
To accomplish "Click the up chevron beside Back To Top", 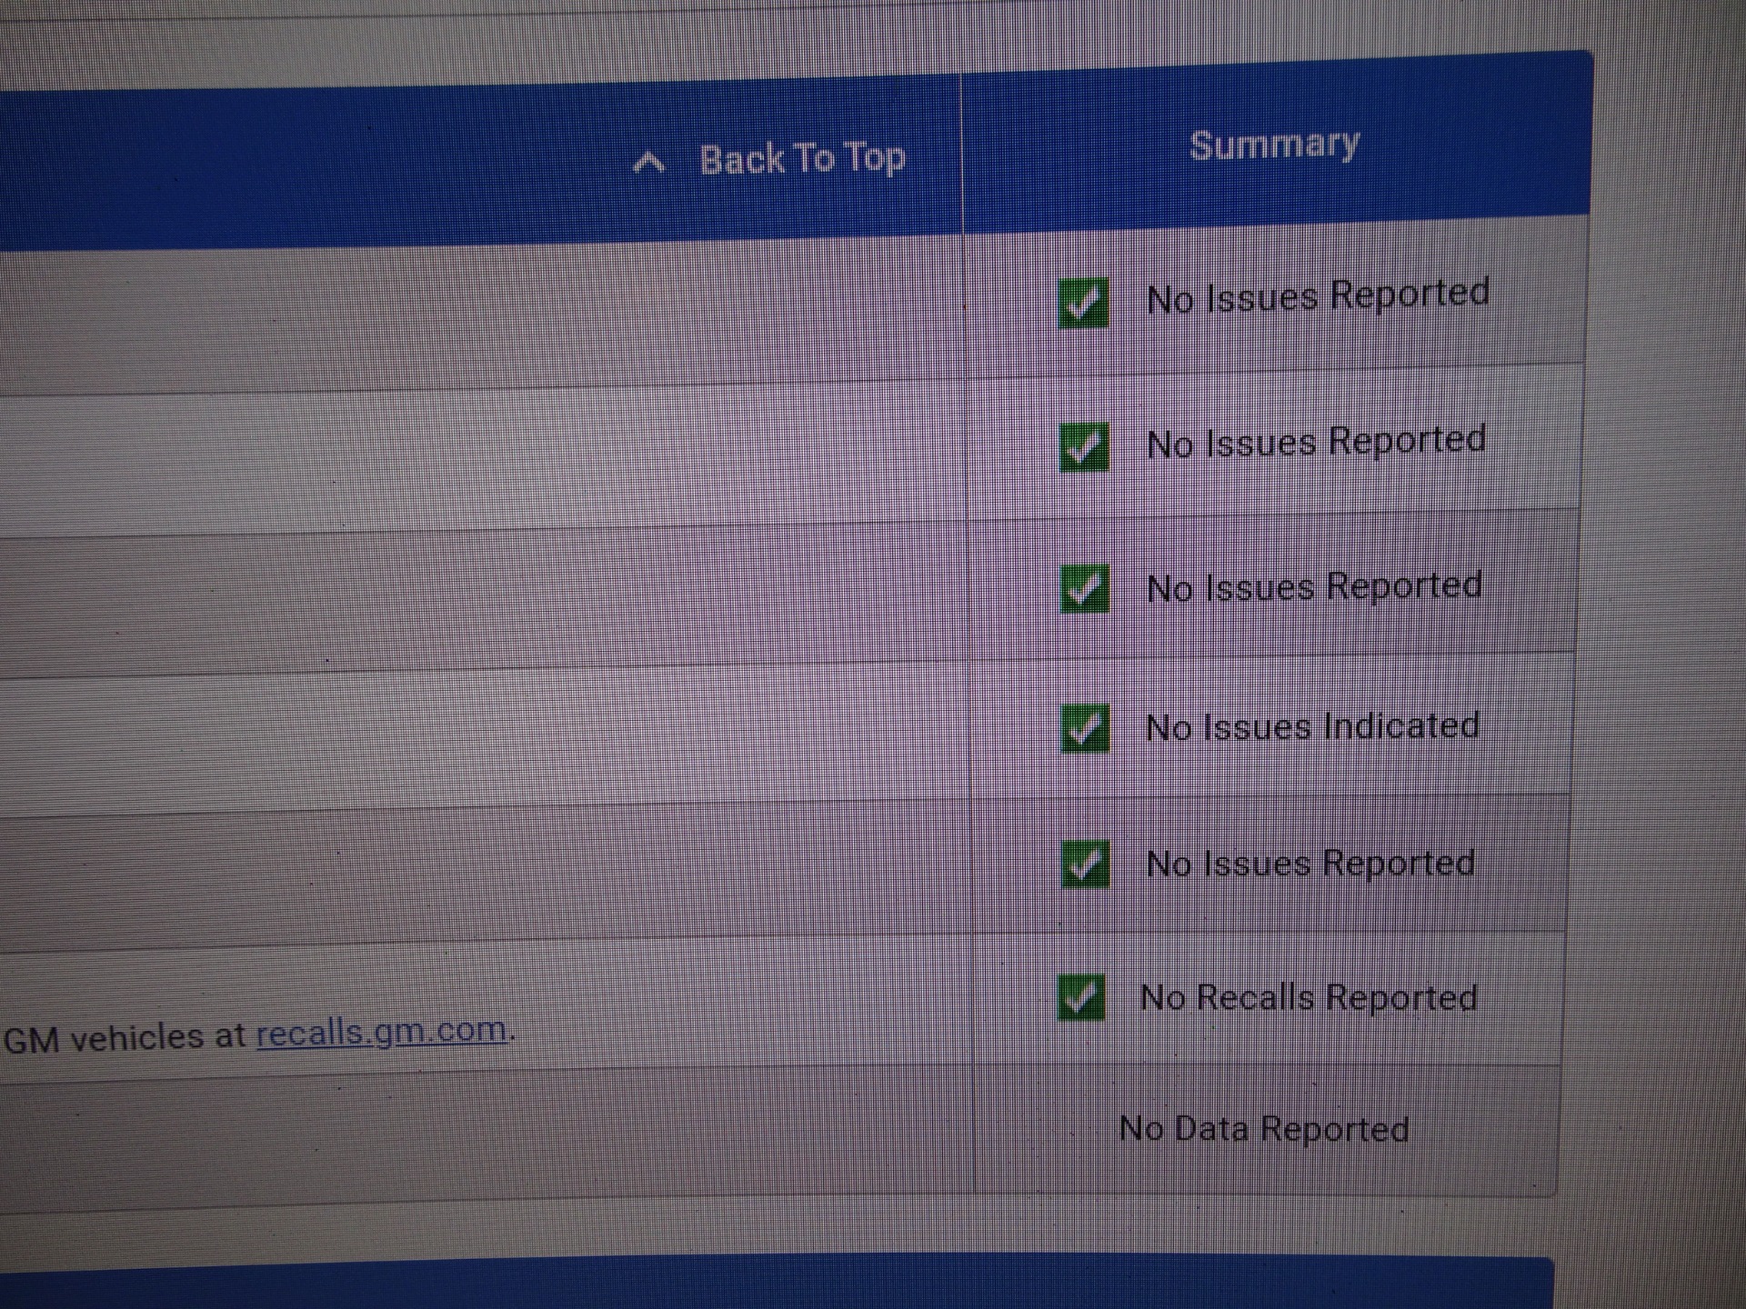I will point(648,163).
